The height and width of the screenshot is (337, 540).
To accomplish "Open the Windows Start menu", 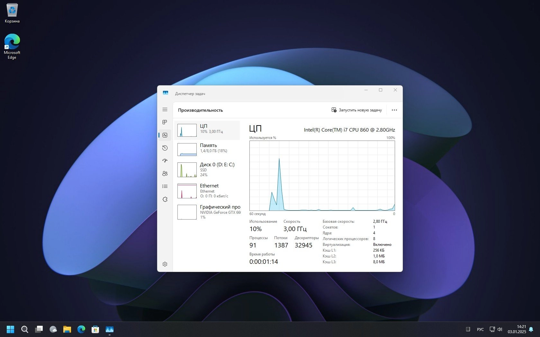I will click(x=11, y=329).
